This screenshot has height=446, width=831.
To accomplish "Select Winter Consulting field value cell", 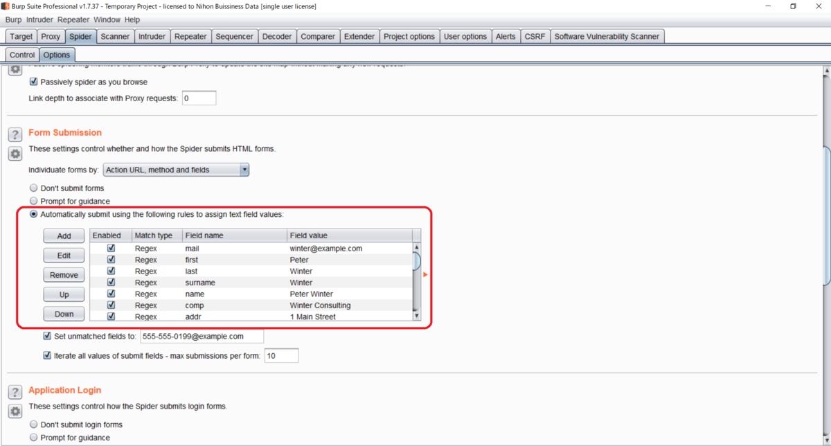I will (x=350, y=305).
